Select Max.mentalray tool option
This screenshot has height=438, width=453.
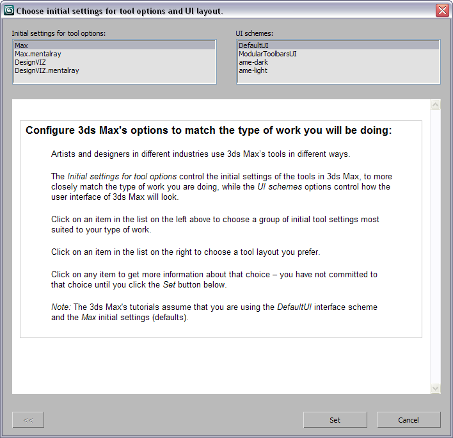[115, 54]
